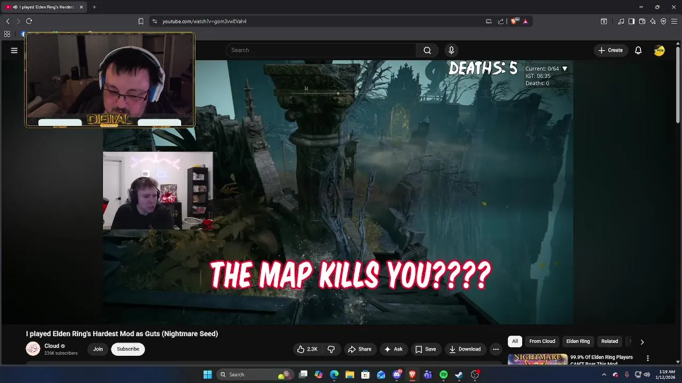
Task: Open Brave Shields lion icon
Action: (514, 21)
